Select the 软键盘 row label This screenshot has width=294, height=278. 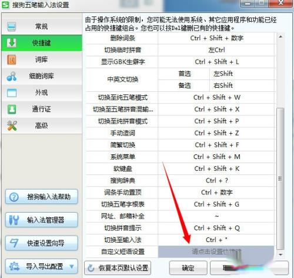(123, 169)
